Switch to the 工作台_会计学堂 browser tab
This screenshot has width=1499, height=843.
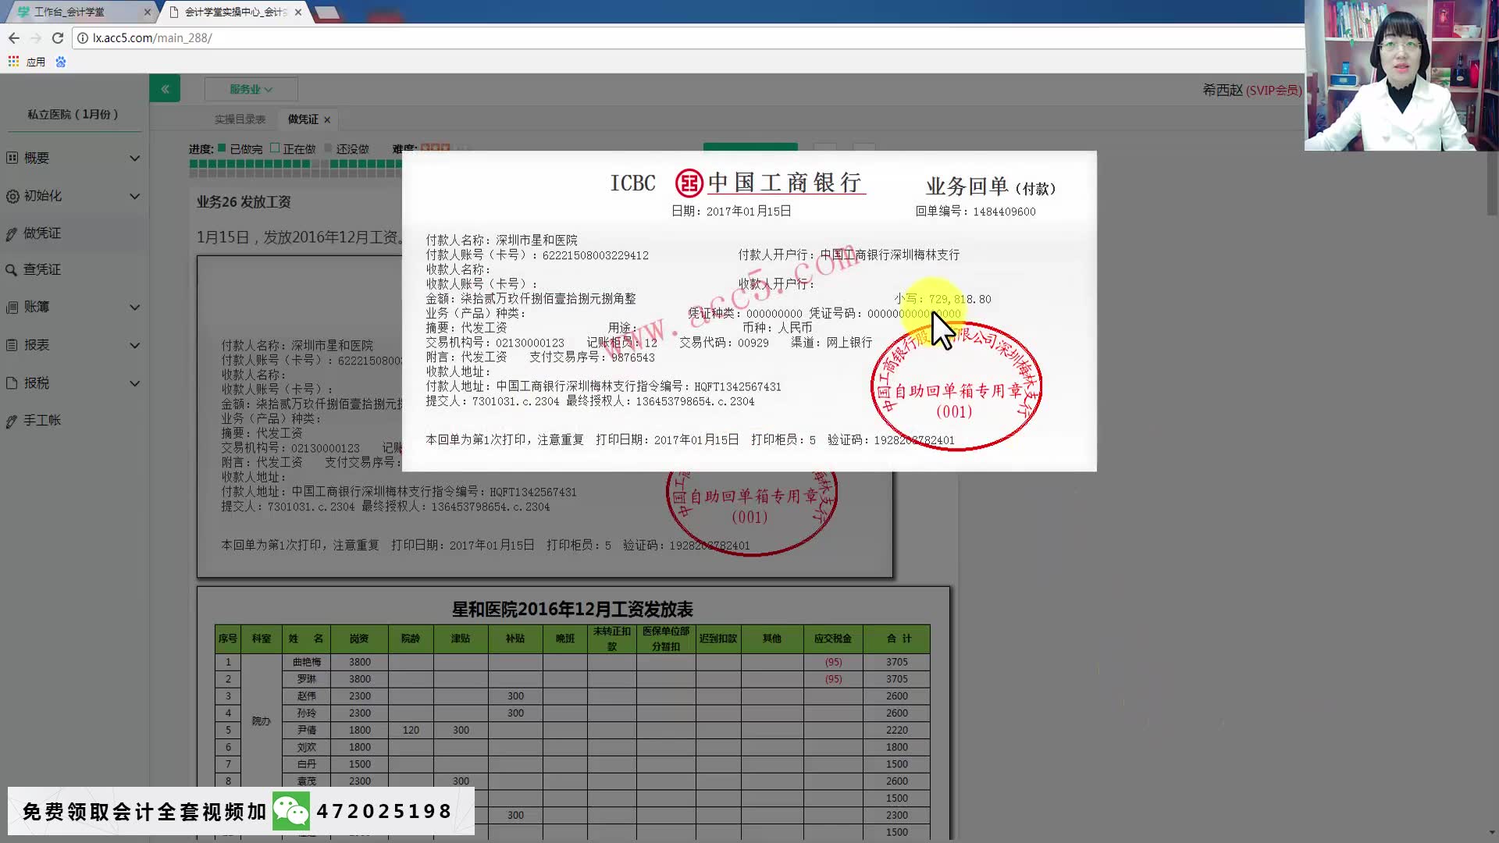pos(74,12)
